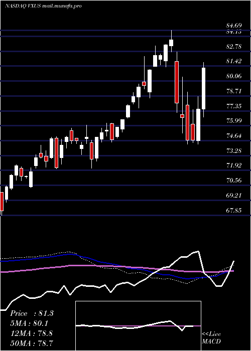This screenshot has width=251, height=351.
Task: Click the tall red candle below the 82.78 peak
Action: click(177, 82)
